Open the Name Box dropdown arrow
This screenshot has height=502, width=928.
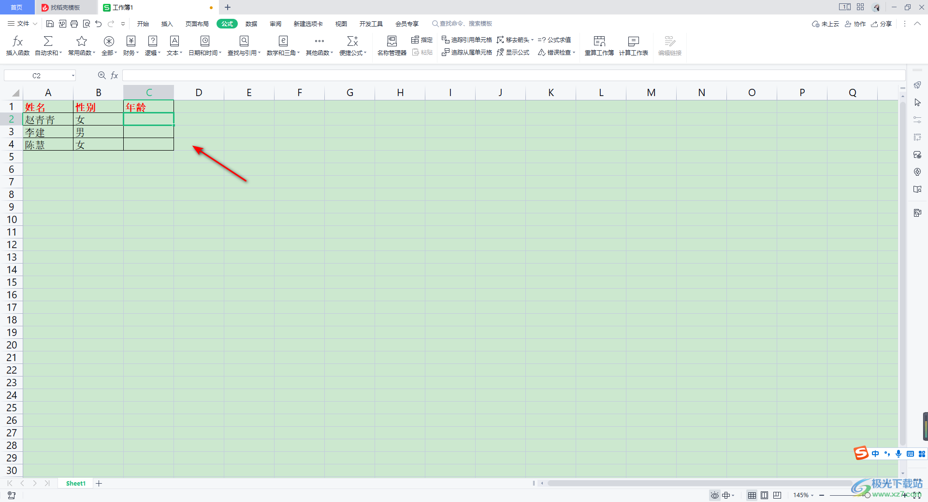(x=73, y=75)
